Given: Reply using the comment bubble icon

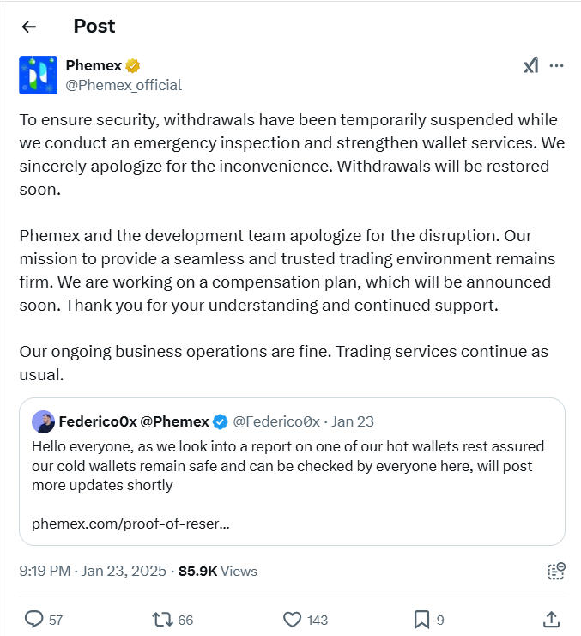Looking at the screenshot, I should (33, 620).
